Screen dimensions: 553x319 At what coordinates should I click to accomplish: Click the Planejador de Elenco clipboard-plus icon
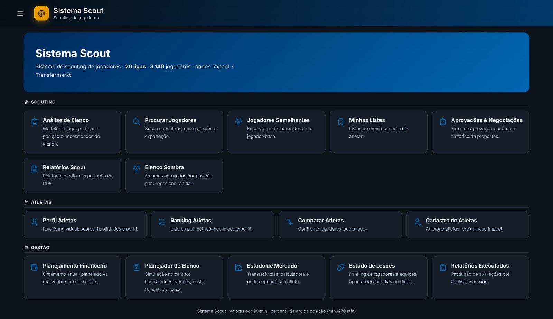(137, 267)
